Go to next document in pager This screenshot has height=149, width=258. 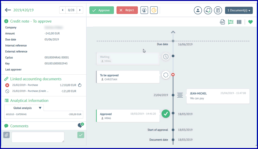(x=80, y=10)
